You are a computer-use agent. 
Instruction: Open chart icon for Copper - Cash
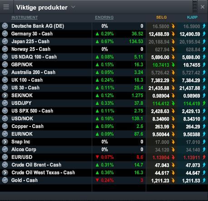(5, 126)
